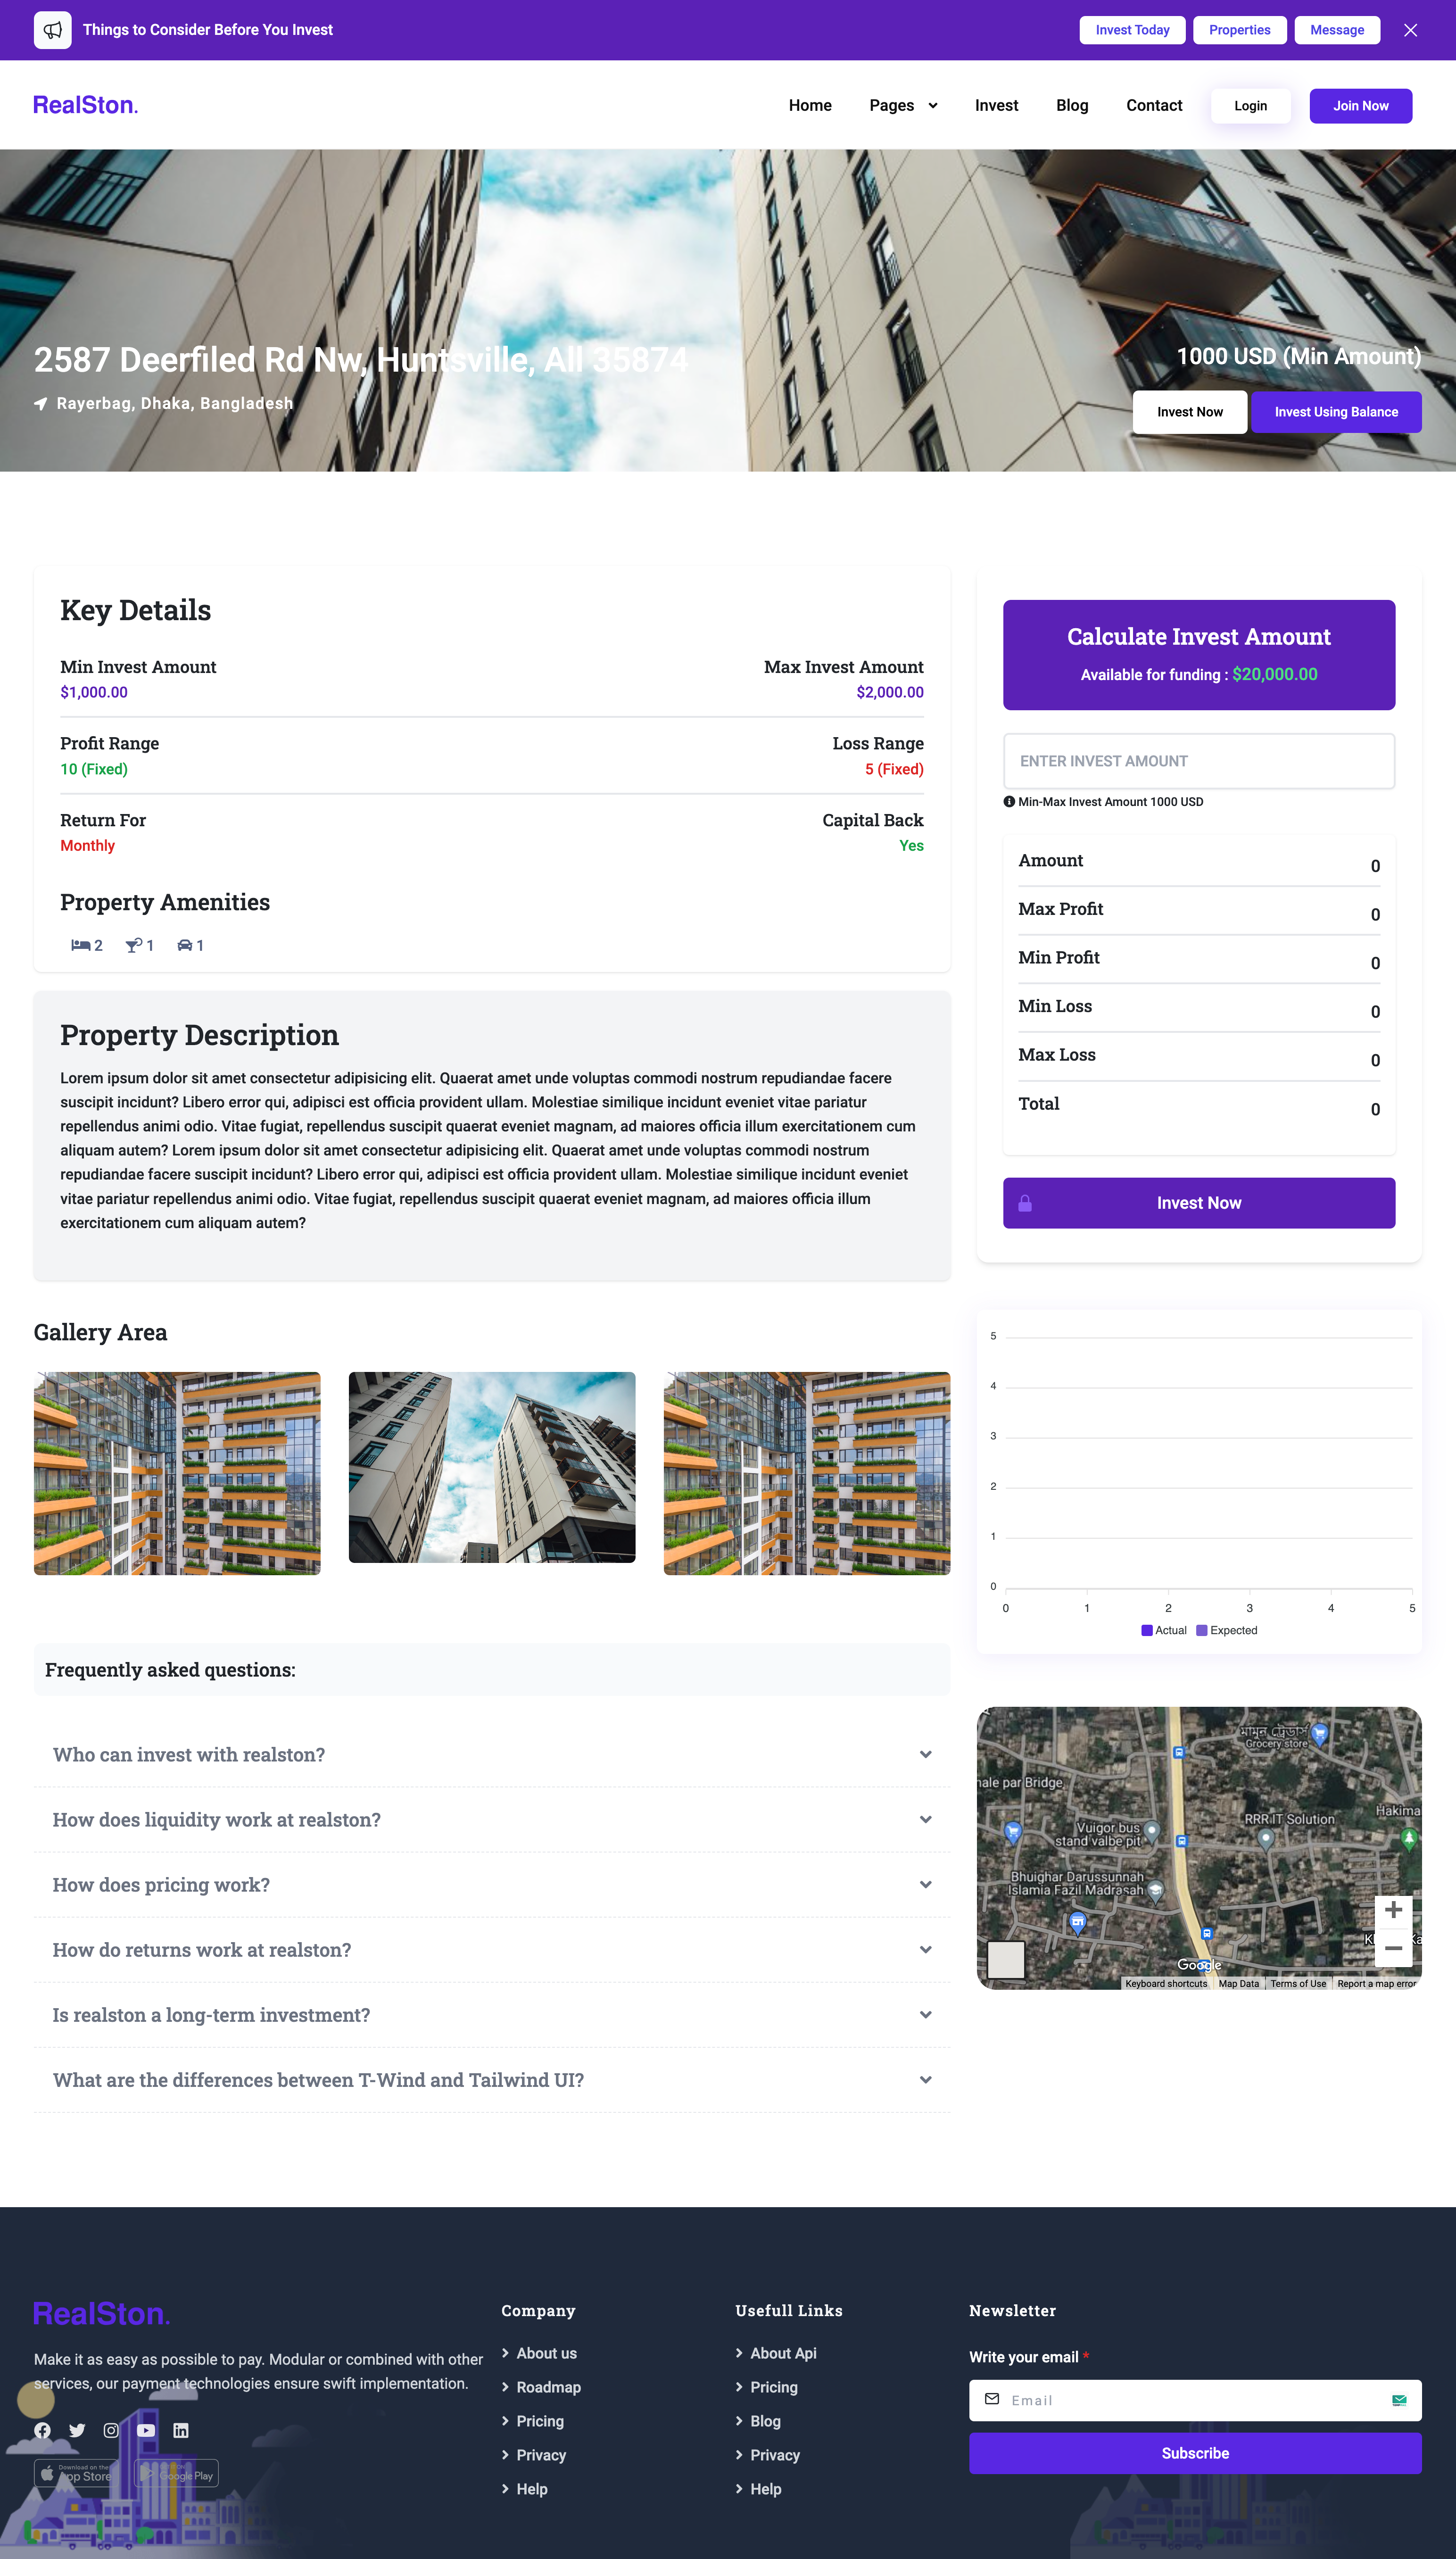
Task: Close the top announcement banner
Action: click(x=1410, y=30)
